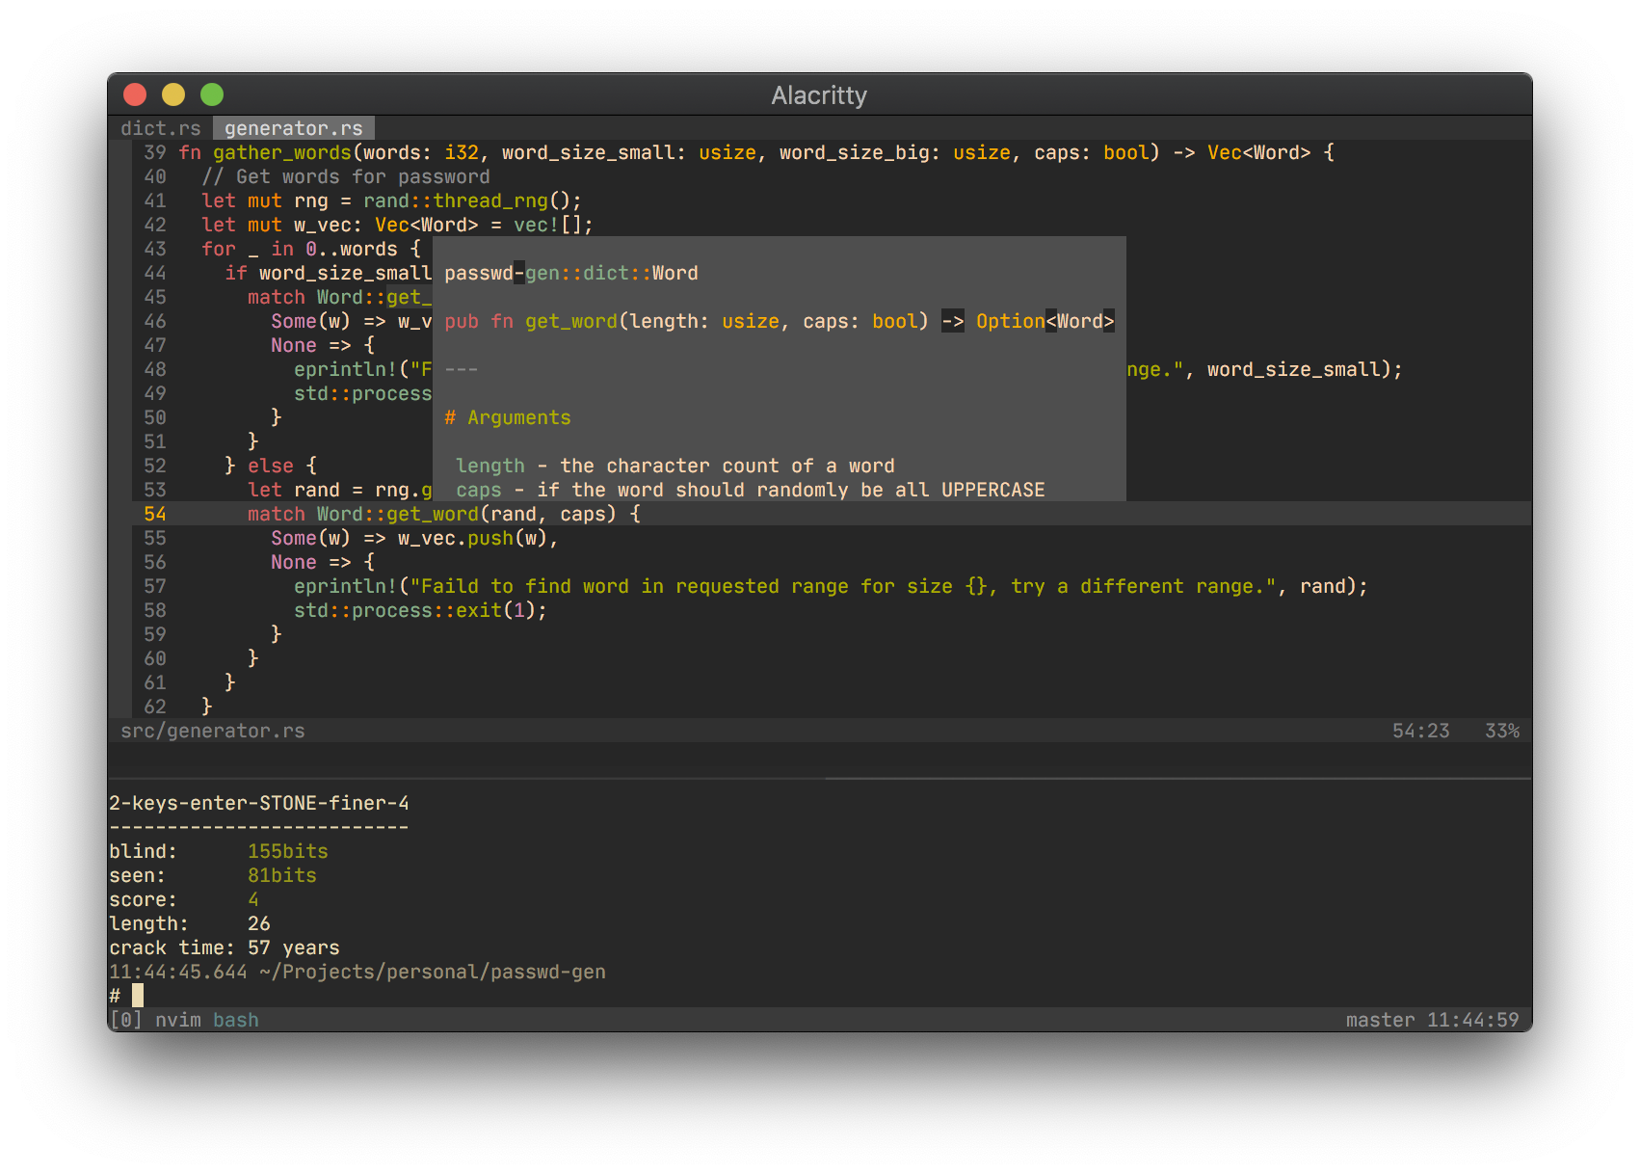
Task: Select the generator.rs buffer tab
Action: click(293, 128)
